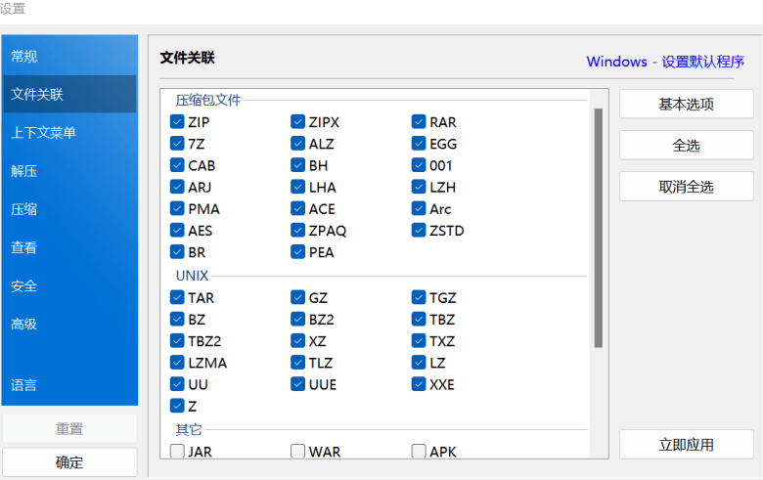The image size is (763, 480).
Task: Toggle the EGG checkbox
Action: tap(419, 144)
